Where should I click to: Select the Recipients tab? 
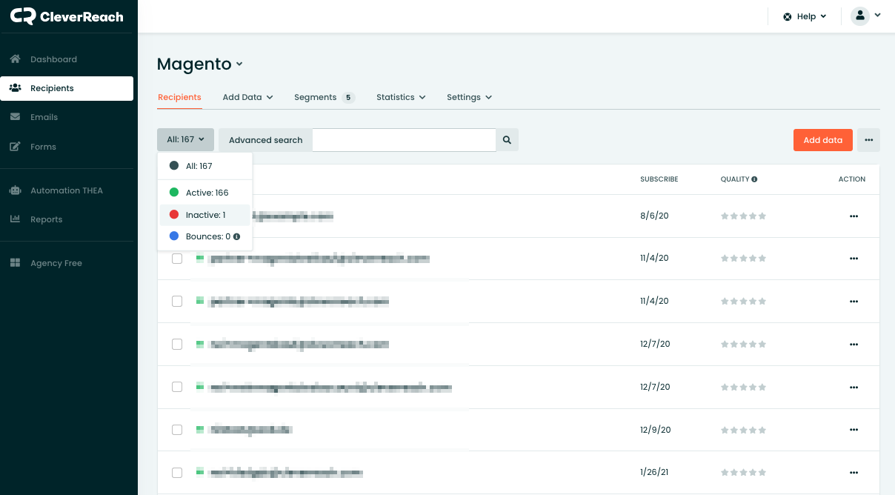(x=179, y=97)
